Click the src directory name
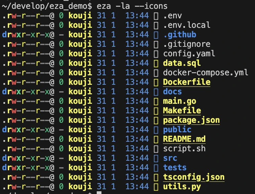Image resolution: width=255 pixels, height=194 pixels. [x=170, y=158]
